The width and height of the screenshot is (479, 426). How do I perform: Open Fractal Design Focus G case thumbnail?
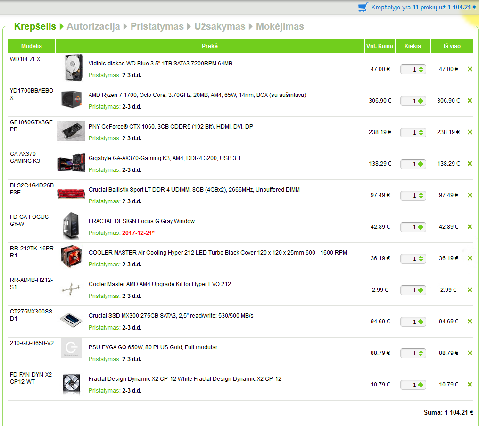71,225
